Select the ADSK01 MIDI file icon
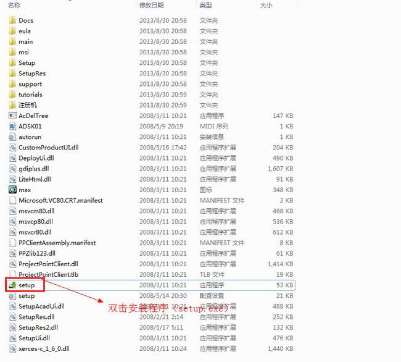 (12, 126)
